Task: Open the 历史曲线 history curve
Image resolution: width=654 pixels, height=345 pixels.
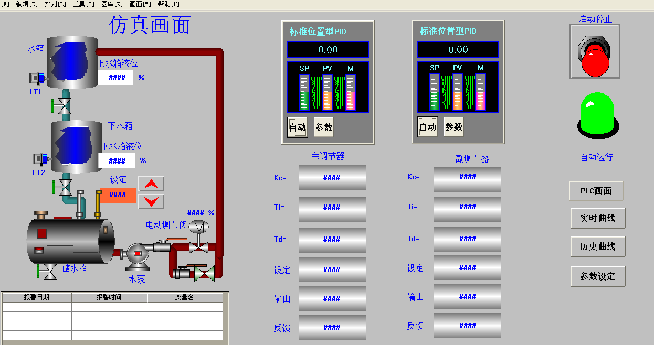Action: [x=598, y=246]
